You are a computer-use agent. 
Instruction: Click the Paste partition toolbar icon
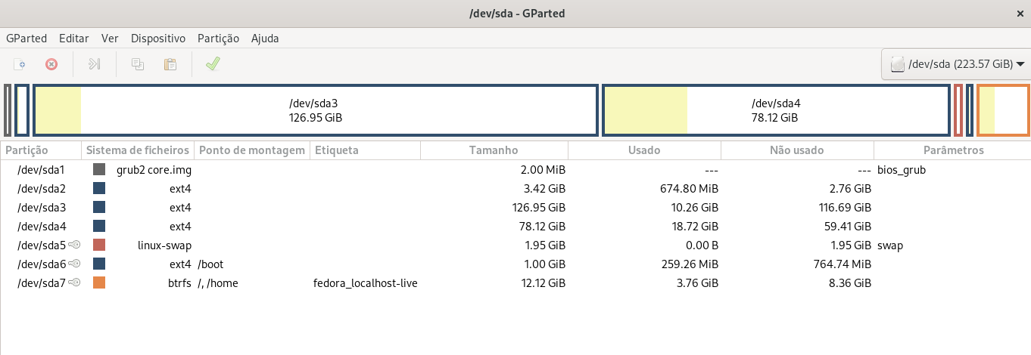tap(170, 64)
